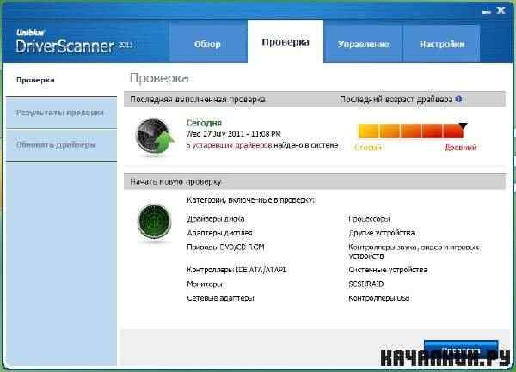Click Сетевые адаптеры category
This screenshot has width=516, height=372.
(x=220, y=298)
